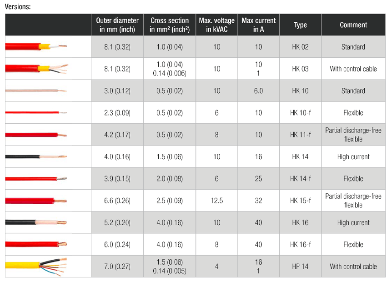Click the Comment column header
This screenshot has height=282, width=392.
[x=353, y=25]
